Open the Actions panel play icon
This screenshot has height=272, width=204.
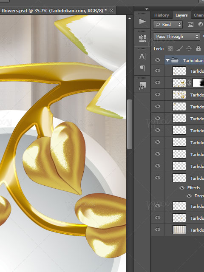tap(142, 22)
